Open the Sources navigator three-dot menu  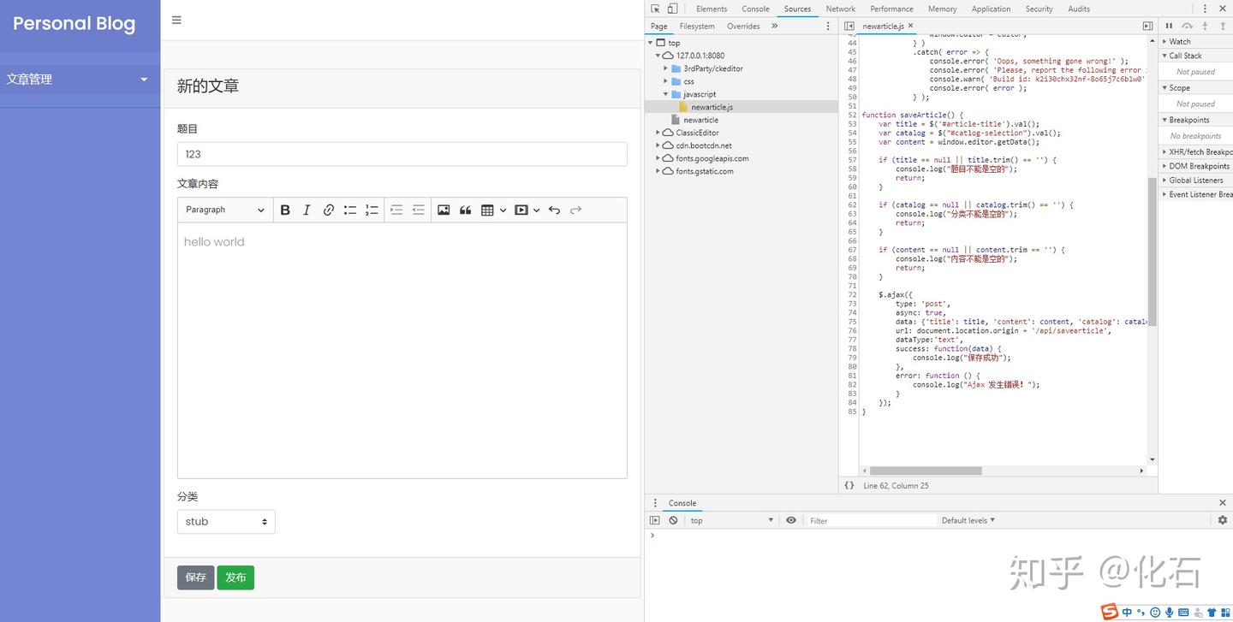[x=828, y=26]
